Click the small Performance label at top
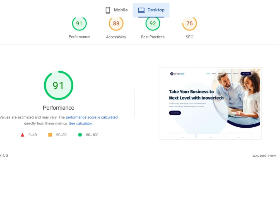Viewport: 279px width, 209px height. point(79,37)
